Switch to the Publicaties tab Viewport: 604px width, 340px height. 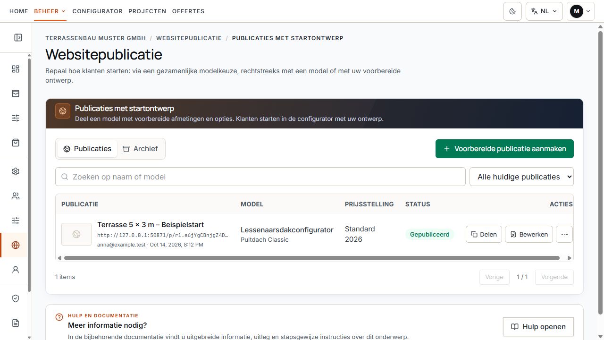tap(87, 149)
